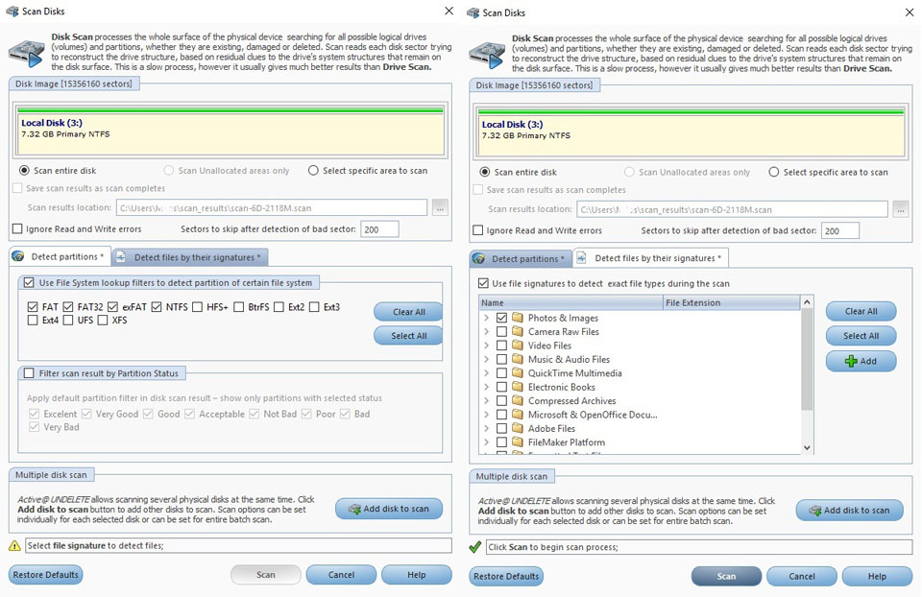The width and height of the screenshot is (922, 597).
Task: Browse scan results location in right window
Action: tap(900, 209)
